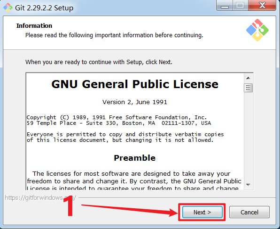Minimize the Git Setup window
This screenshot has width=280, height=229.
tap(225, 6)
